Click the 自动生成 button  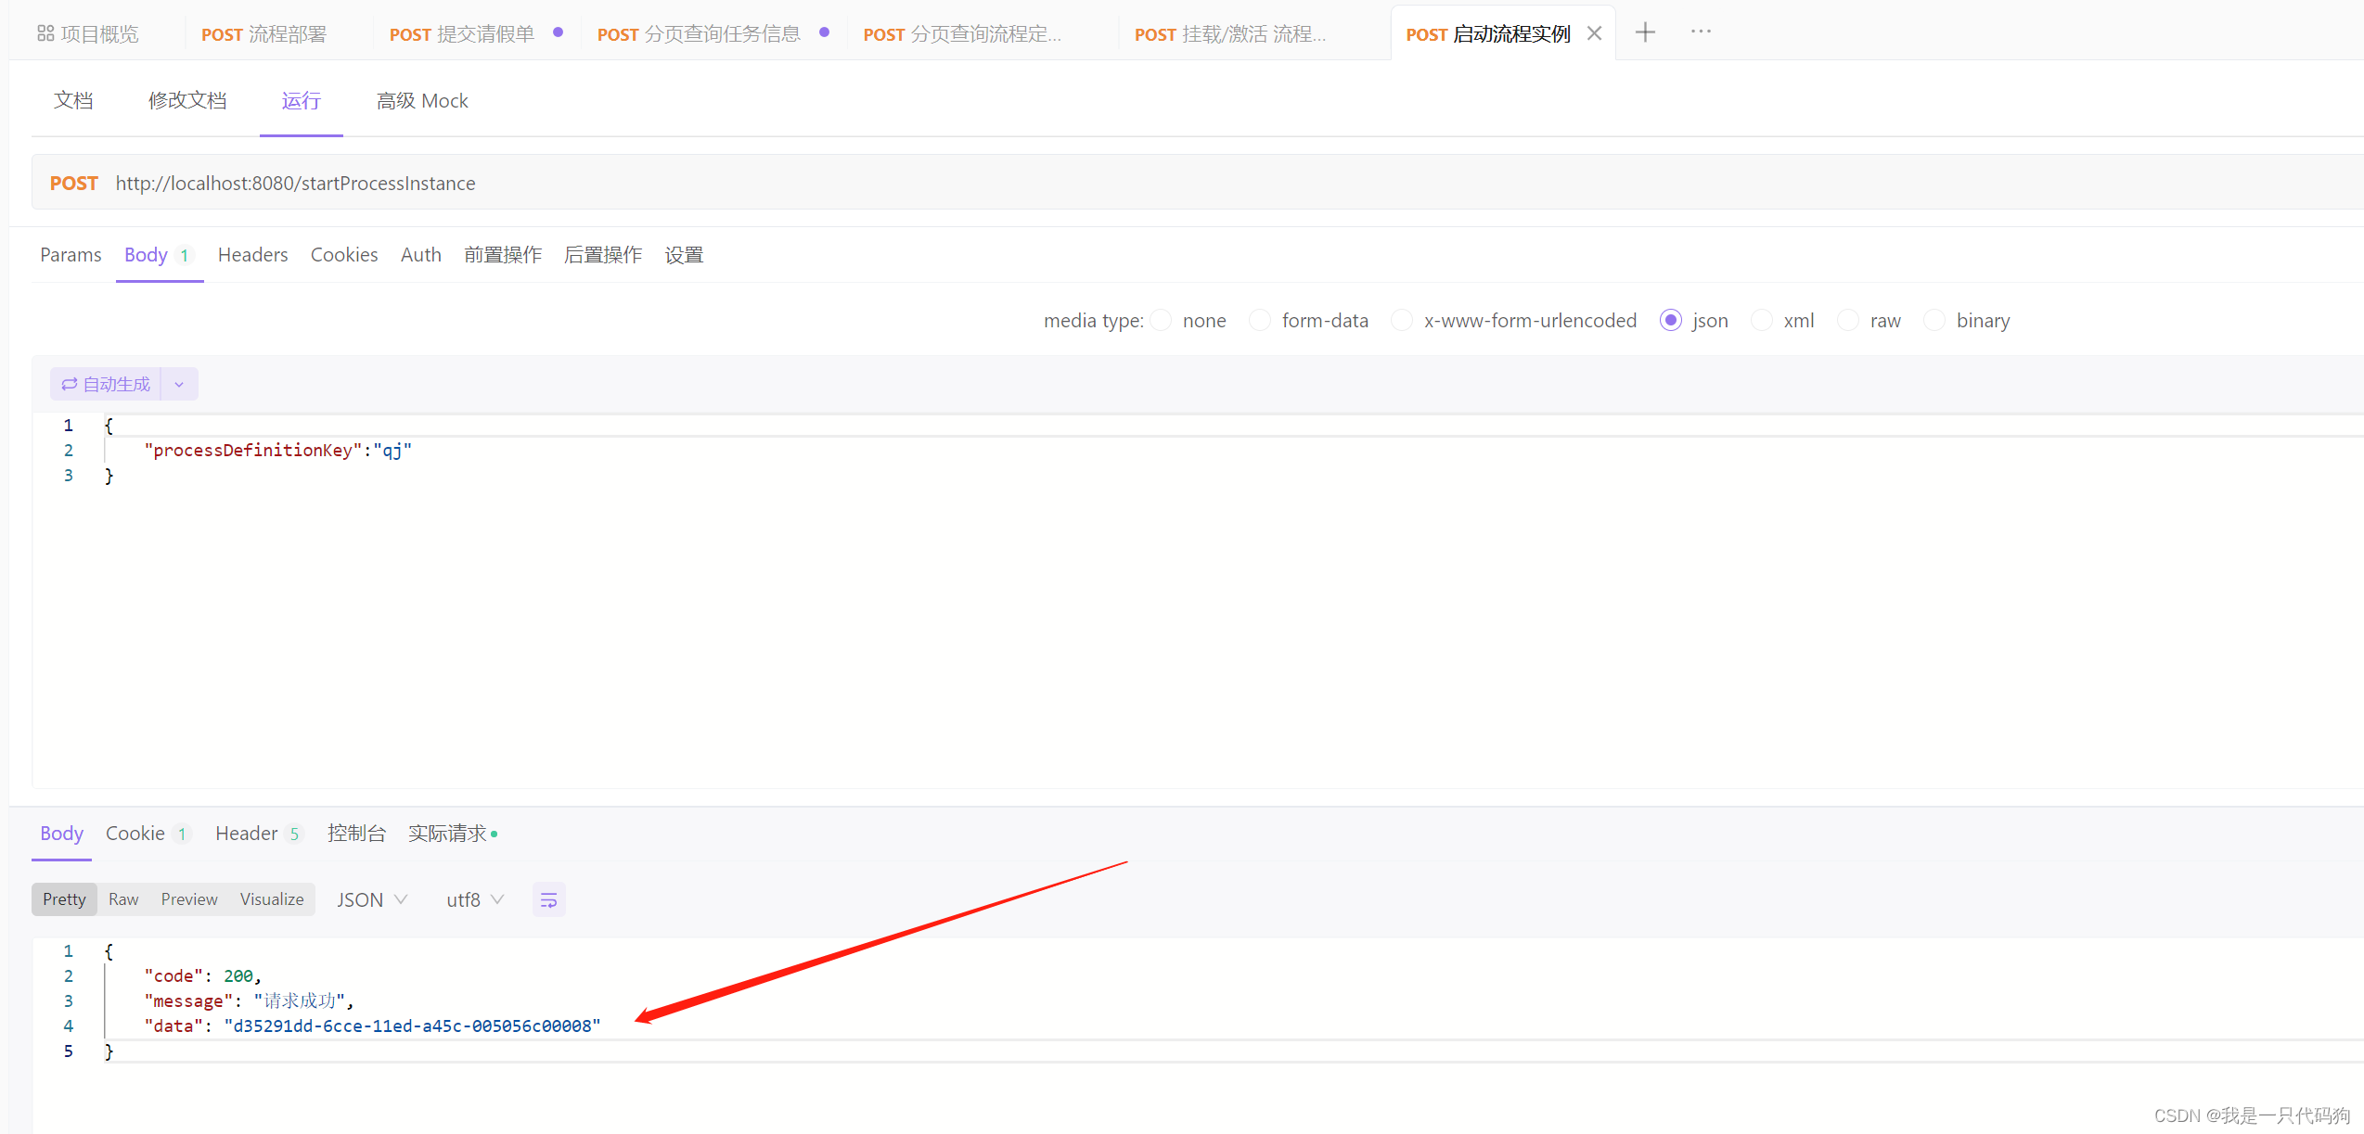[106, 384]
